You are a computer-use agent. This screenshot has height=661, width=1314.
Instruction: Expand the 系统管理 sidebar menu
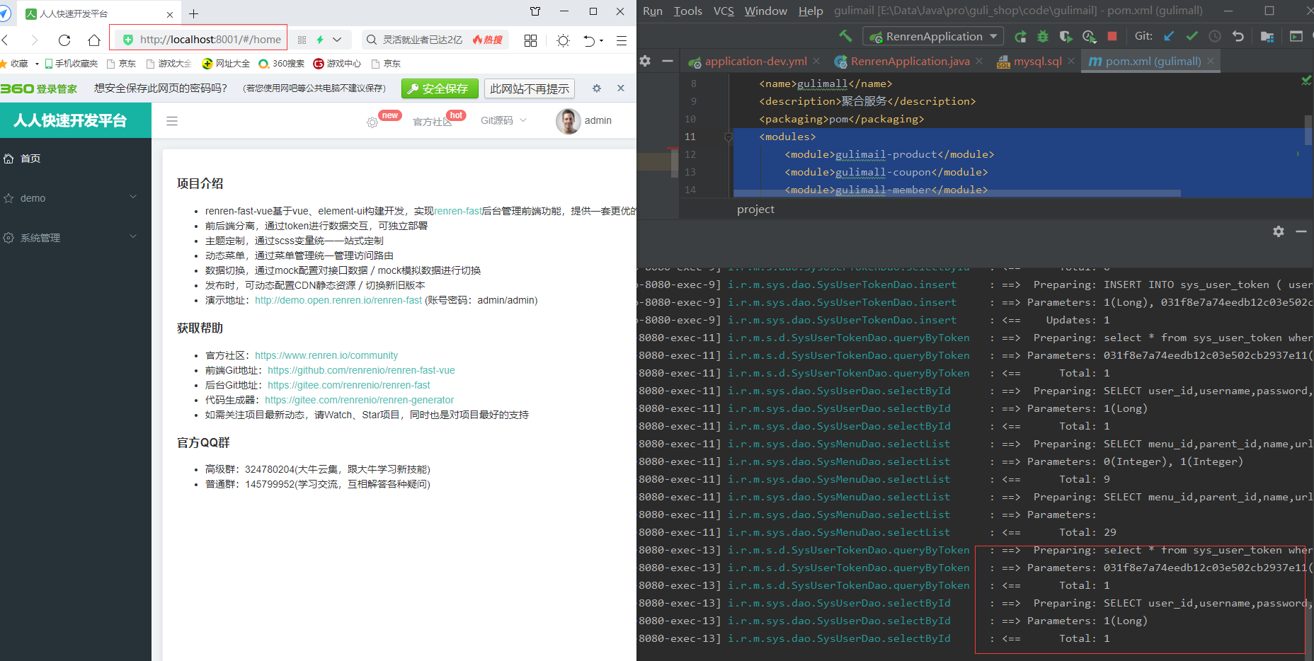tap(76, 238)
